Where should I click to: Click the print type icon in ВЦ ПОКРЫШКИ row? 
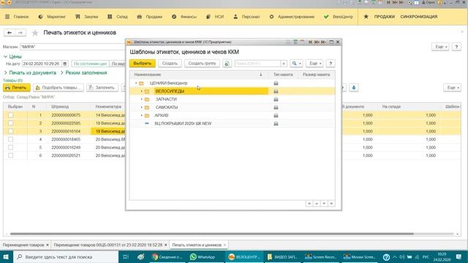(x=276, y=123)
